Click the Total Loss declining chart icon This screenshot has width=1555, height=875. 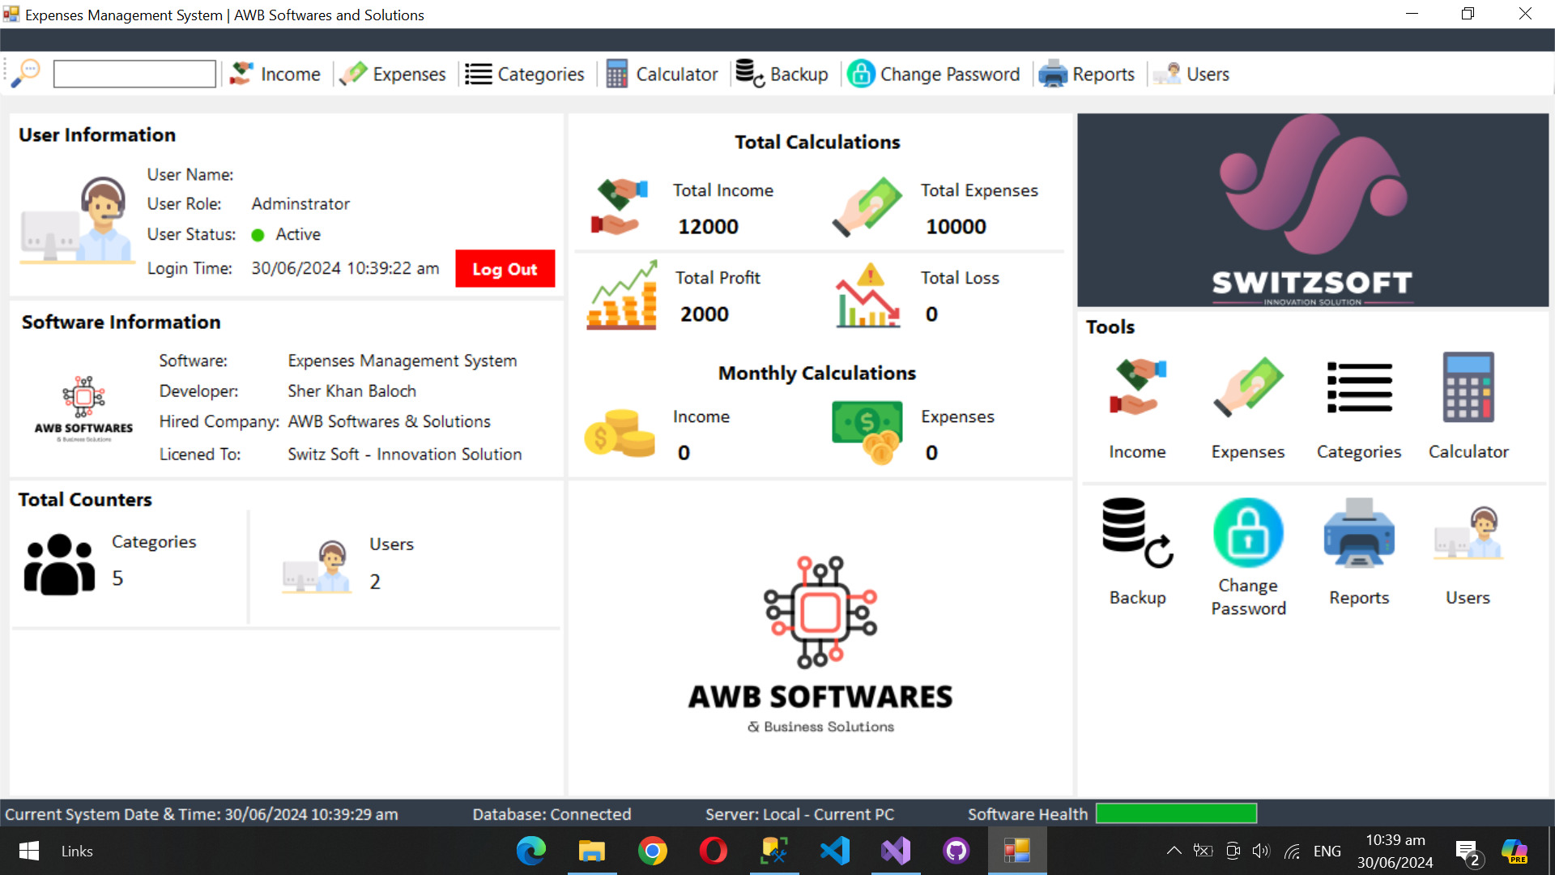point(867,295)
